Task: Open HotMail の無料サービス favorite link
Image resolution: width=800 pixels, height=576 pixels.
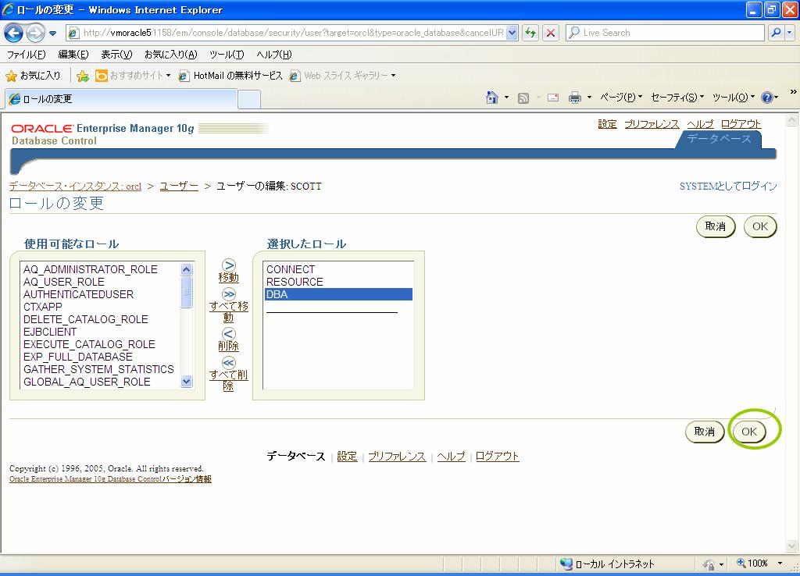Action: [x=230, y=76]
